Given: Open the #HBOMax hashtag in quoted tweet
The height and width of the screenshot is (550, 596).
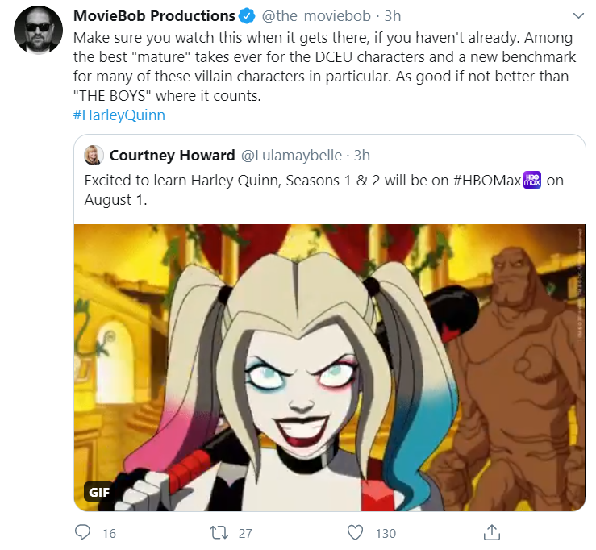Looking at the screenshot, I should (x=487, y=180).
